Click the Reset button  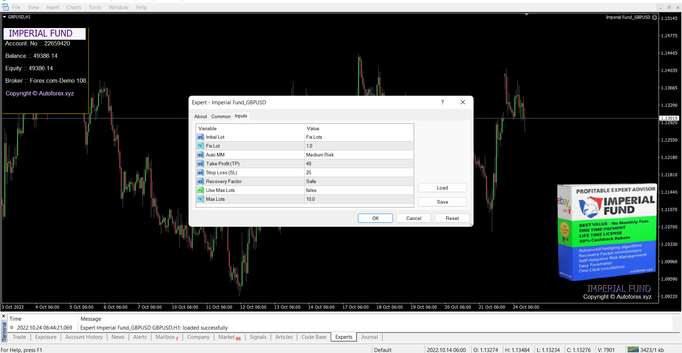click(x=452, y=218)
